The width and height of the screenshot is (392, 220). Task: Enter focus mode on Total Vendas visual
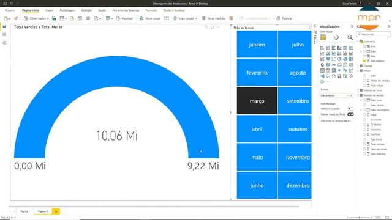(213, 27)
